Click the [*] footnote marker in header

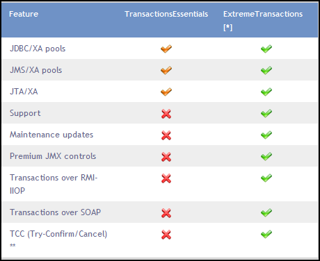pyautogui.click(x=227, y=27)
